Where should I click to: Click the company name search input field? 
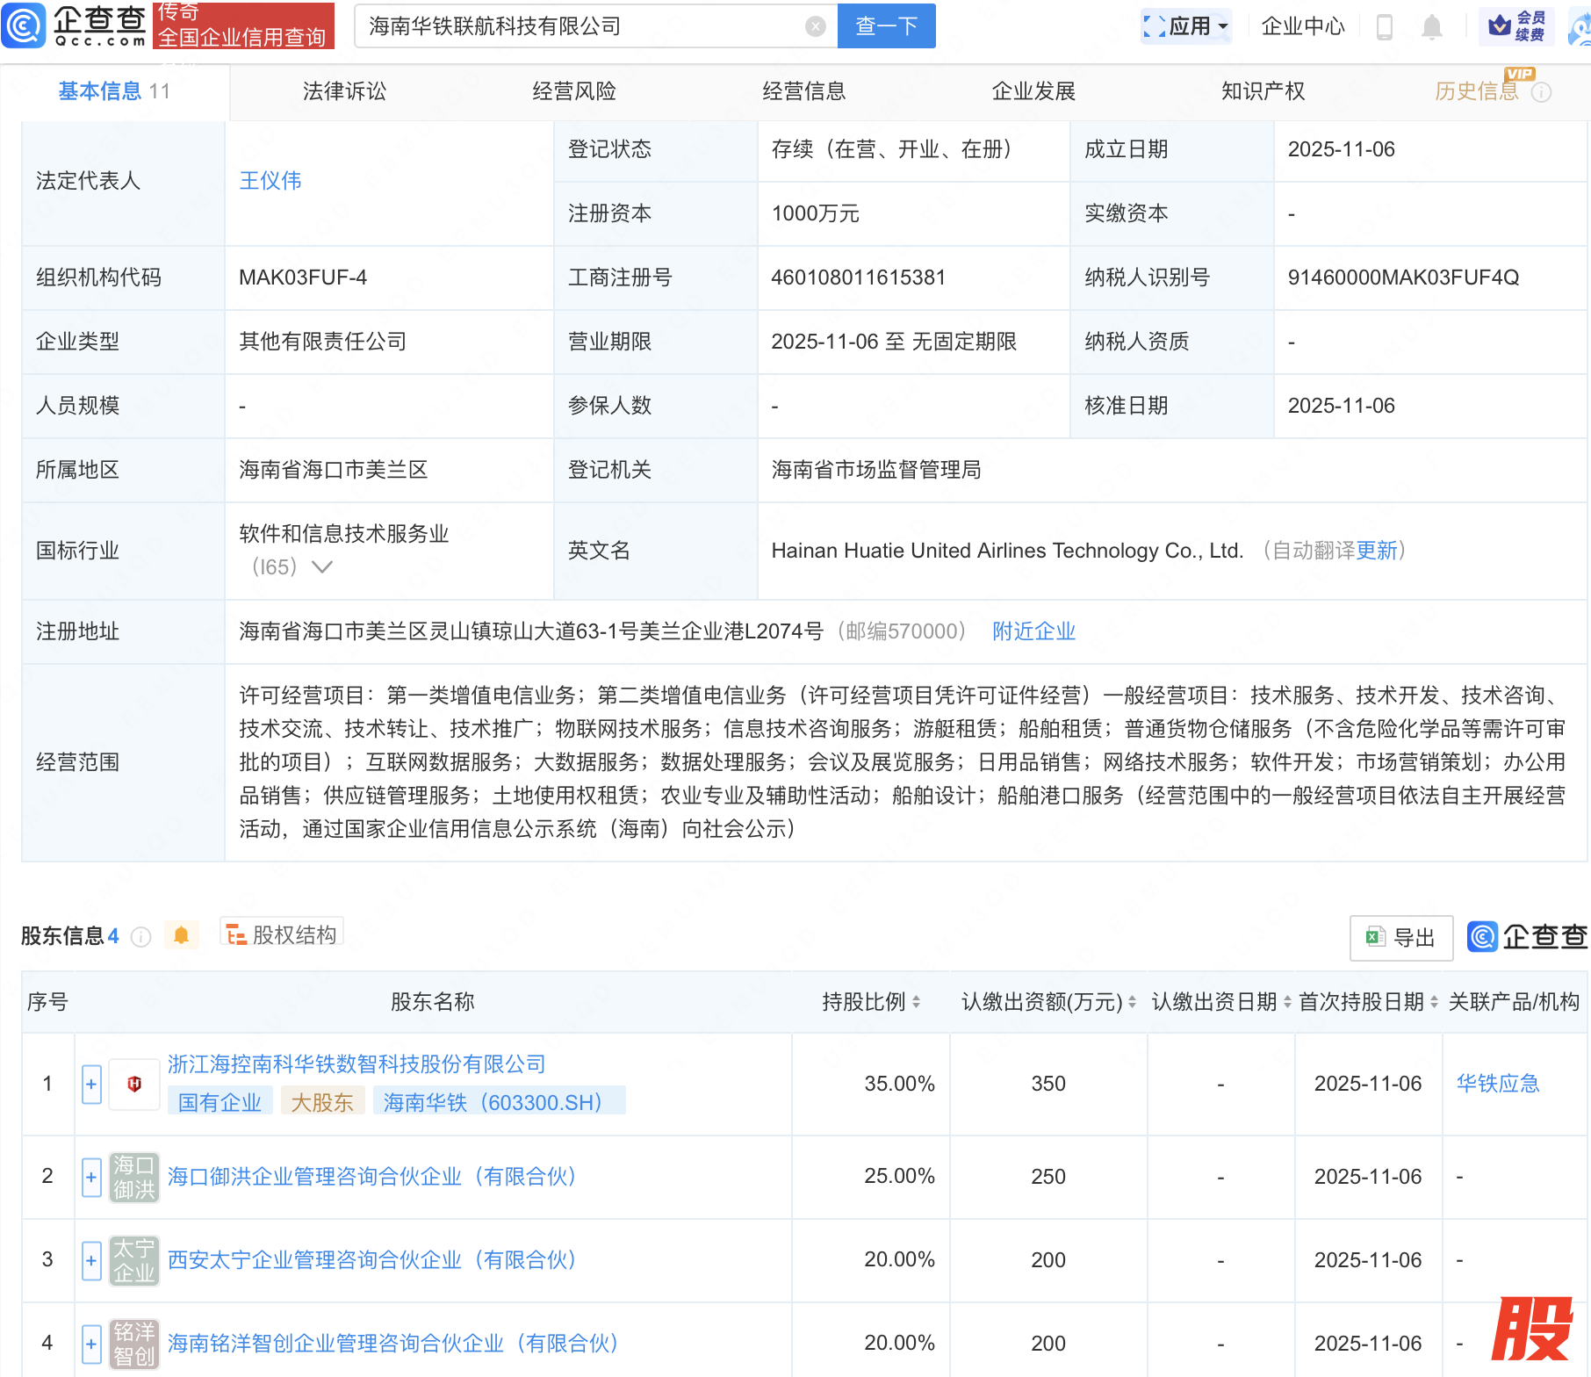click(580, 26)
